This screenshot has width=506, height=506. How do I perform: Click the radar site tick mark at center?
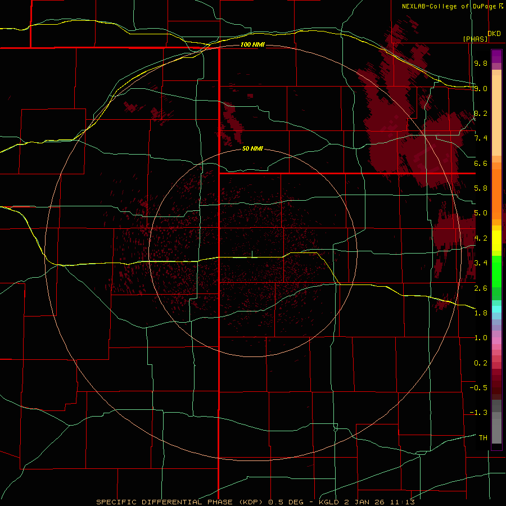pos(252,254)
